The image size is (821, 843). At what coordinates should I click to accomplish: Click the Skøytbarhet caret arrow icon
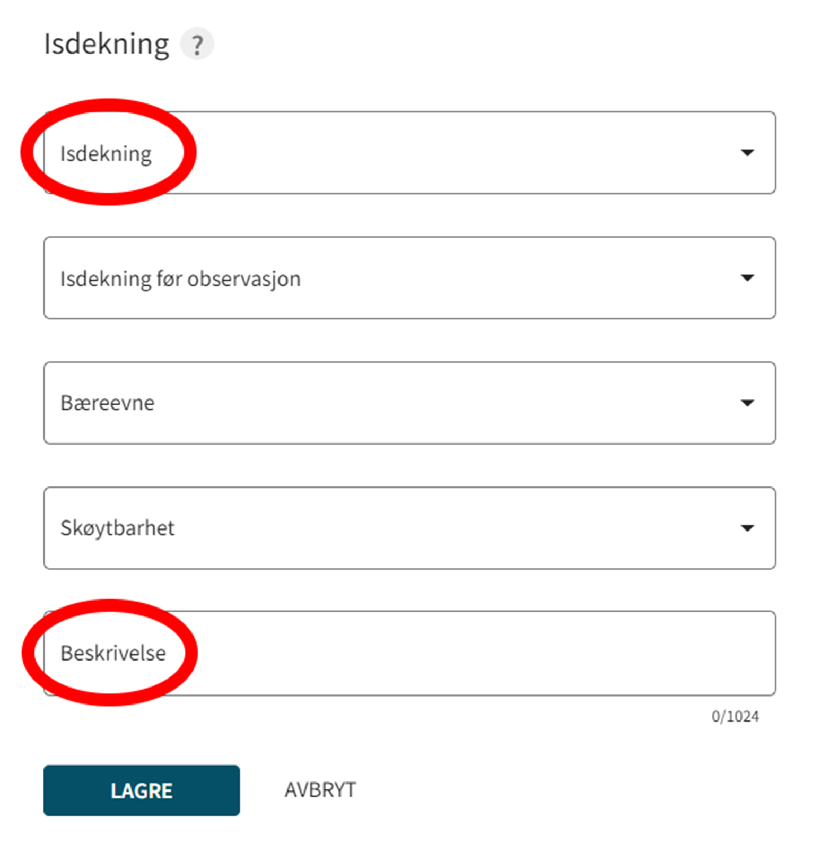(747, 528)
